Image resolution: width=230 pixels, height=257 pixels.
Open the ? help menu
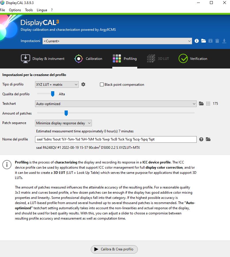pos(52,10)
